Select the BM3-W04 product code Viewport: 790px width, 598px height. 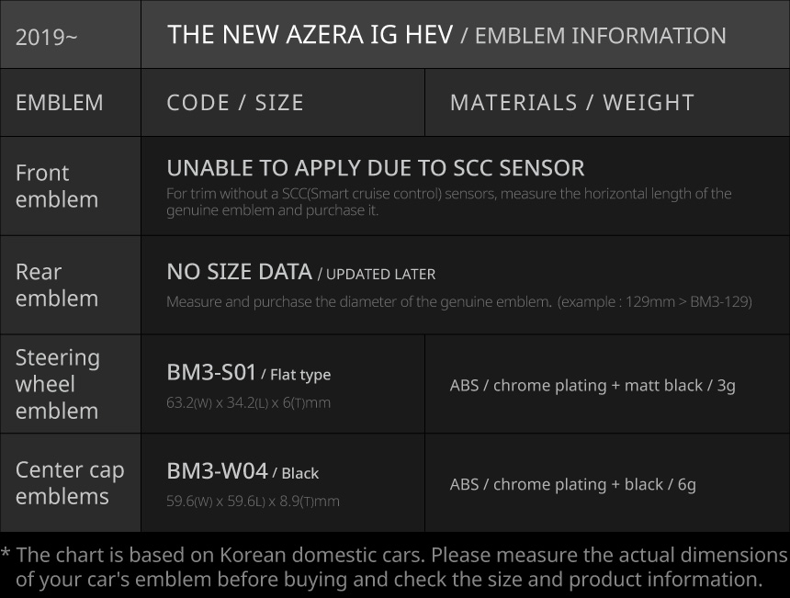pyautogui.click(x=217, y=471)
